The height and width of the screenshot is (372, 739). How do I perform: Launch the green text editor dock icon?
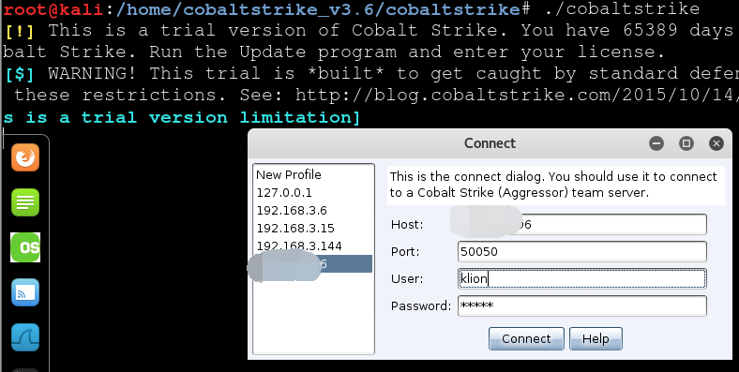25,202
